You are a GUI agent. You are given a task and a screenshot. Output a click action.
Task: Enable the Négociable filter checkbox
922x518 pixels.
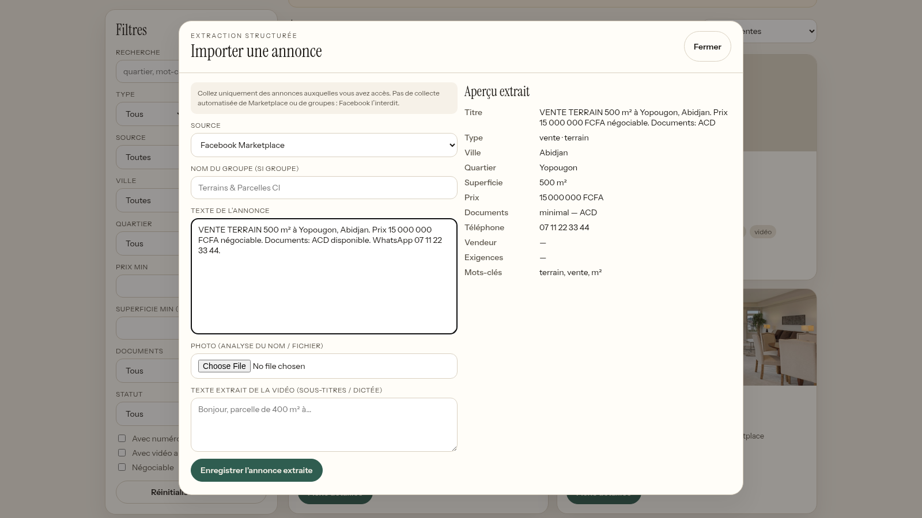point(122,467)
